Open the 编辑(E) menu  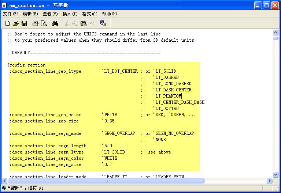30,14
